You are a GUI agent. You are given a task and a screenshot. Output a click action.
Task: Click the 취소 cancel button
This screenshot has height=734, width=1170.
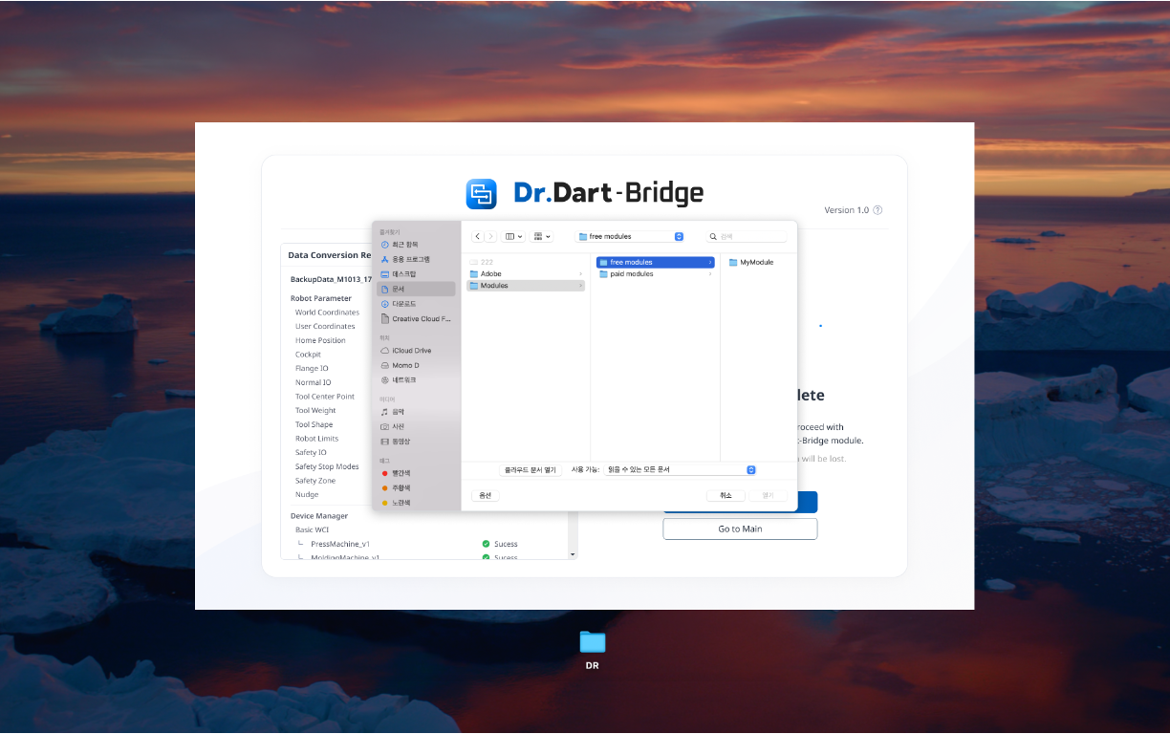pyautogui.click(x=726, y=495)
